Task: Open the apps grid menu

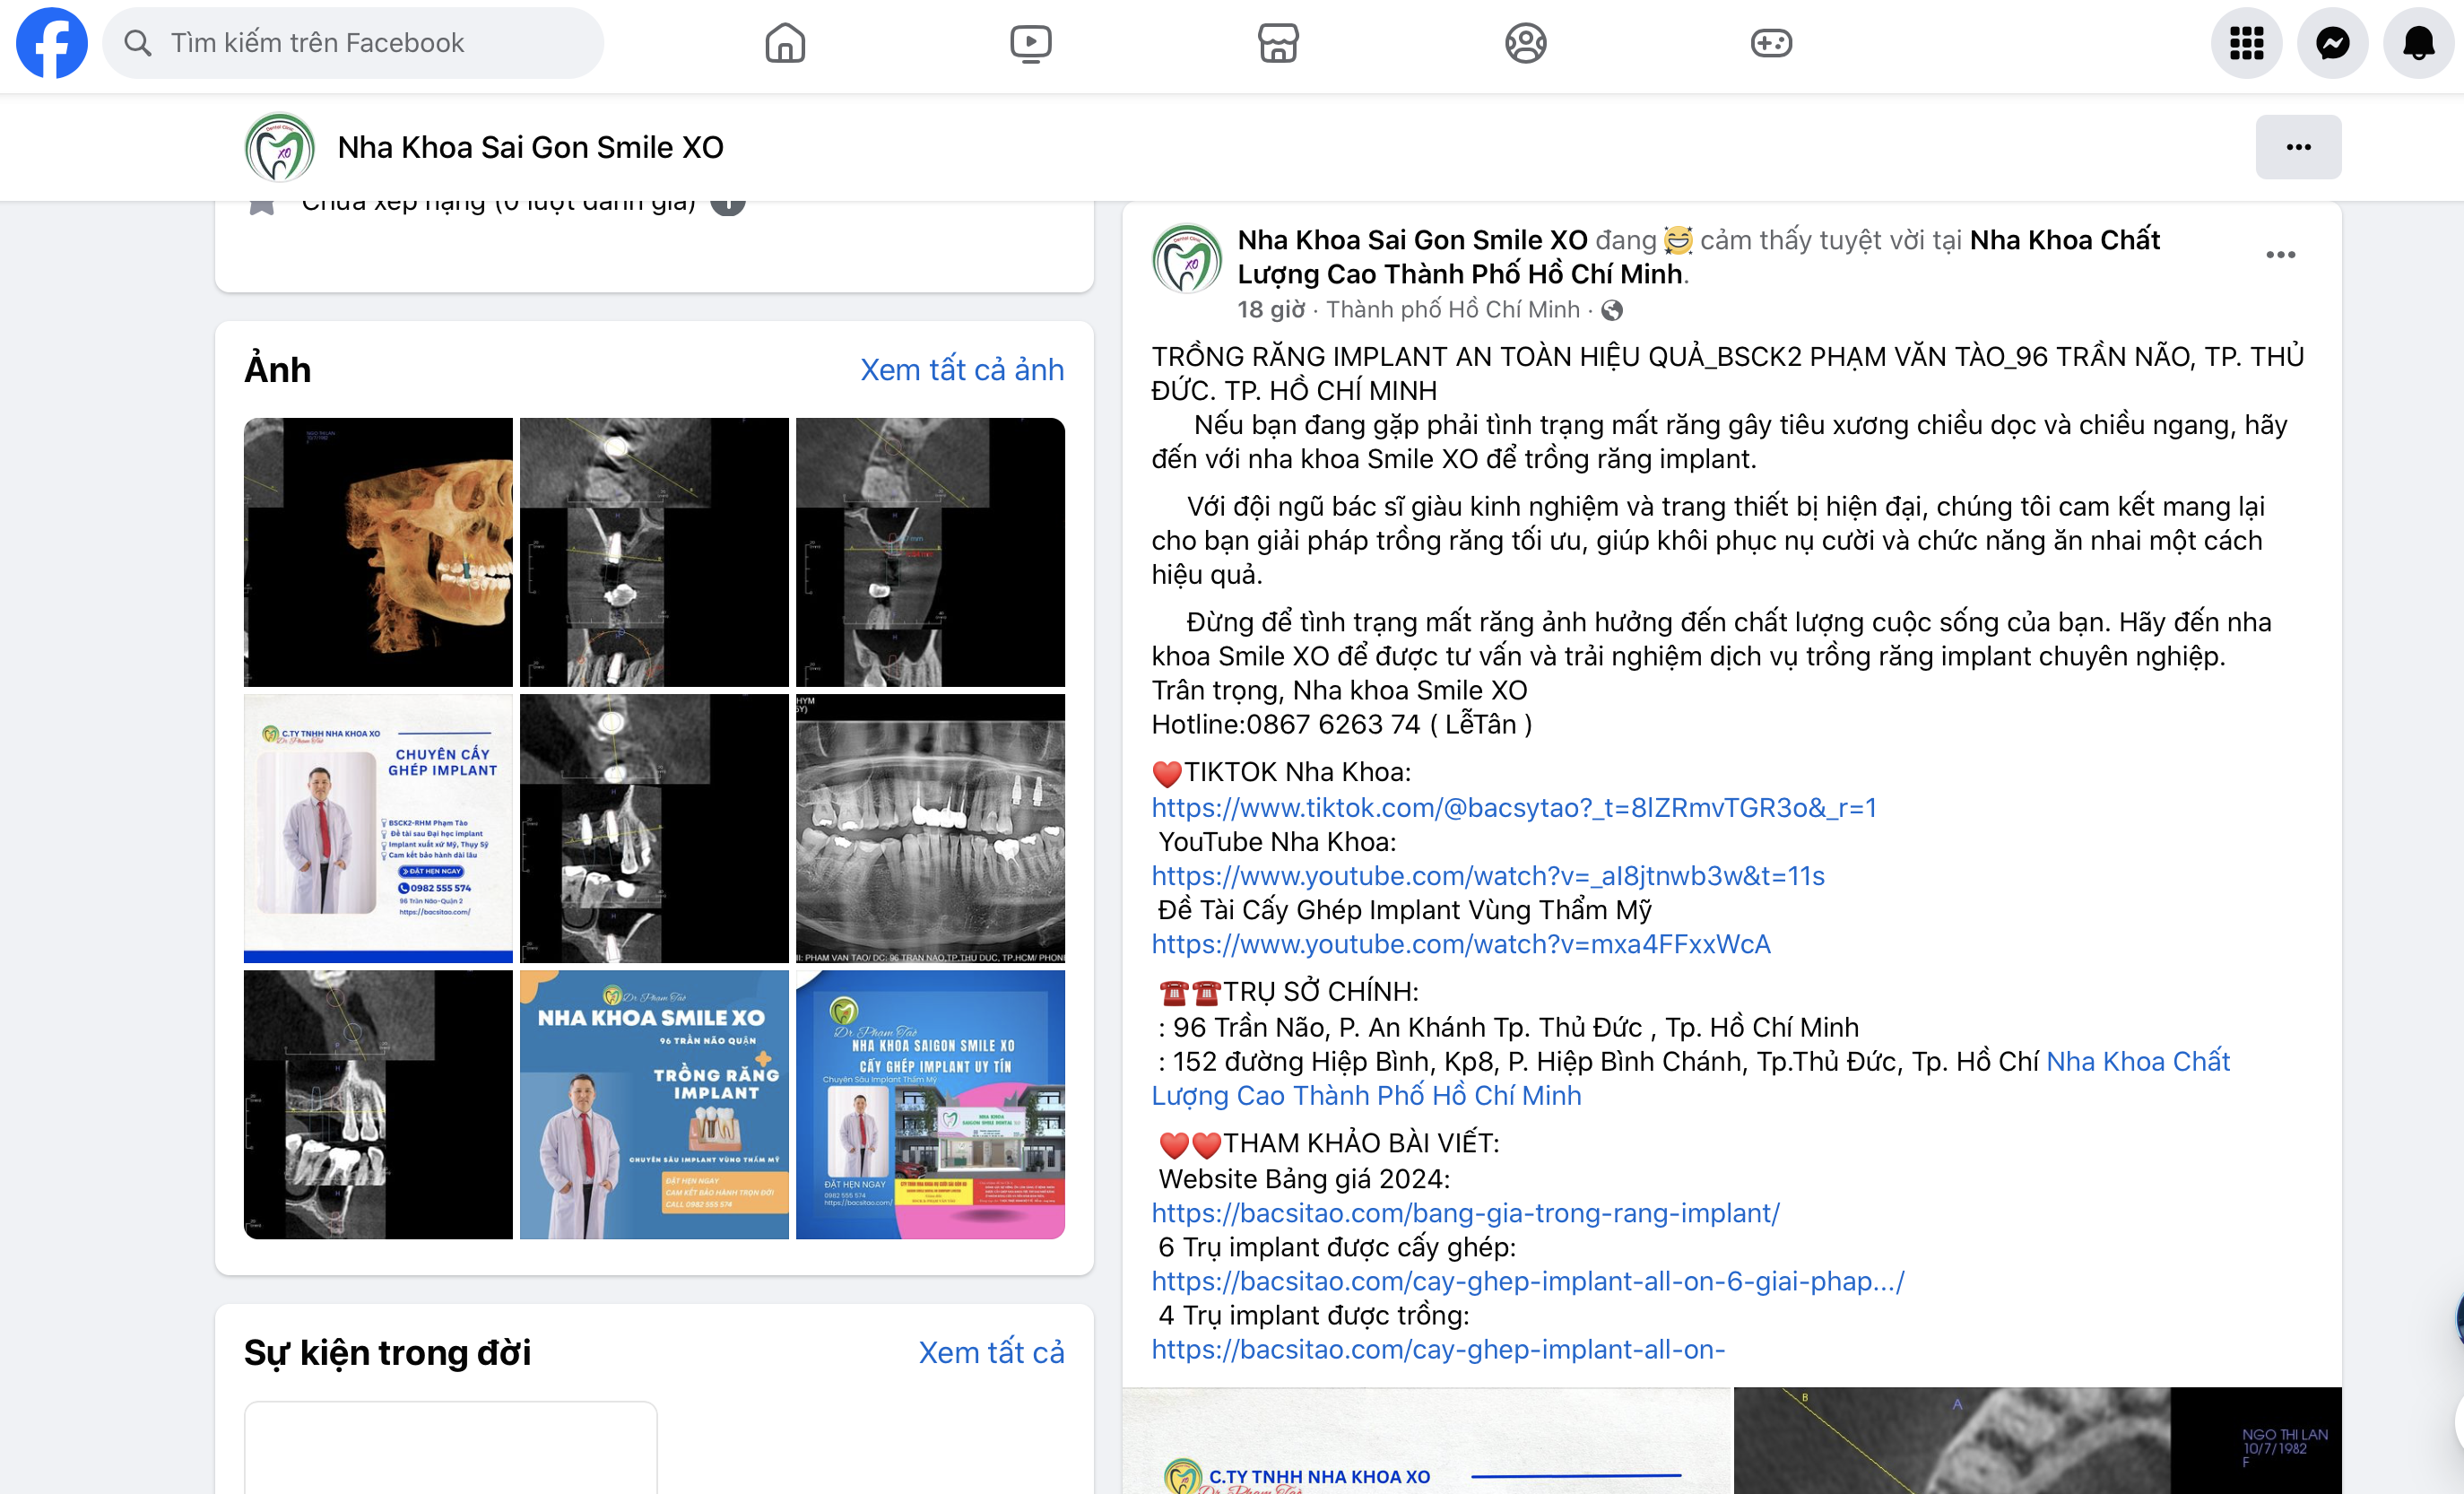Action: pos(2246,43)
